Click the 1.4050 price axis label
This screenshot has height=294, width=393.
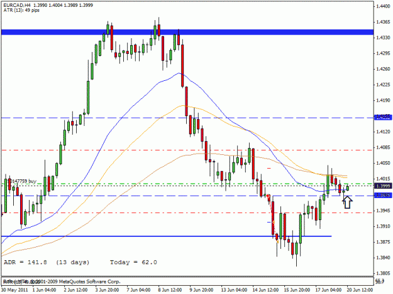[383, 163]
